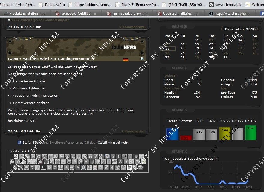
Task: Click the German flag icon in Clan News
Action: [126, 60]
